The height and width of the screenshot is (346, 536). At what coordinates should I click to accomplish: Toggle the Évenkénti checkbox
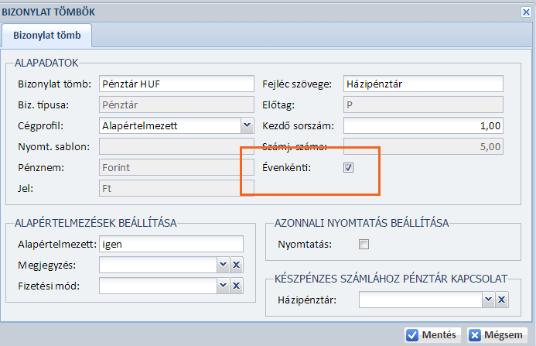click(x=349, y=167)
